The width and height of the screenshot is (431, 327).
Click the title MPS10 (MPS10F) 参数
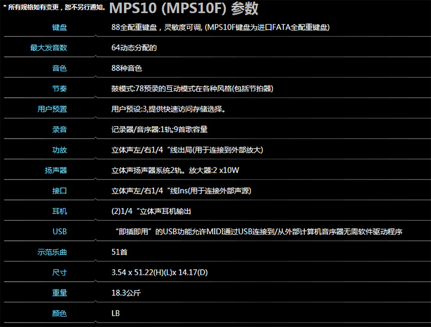[184, 8]
